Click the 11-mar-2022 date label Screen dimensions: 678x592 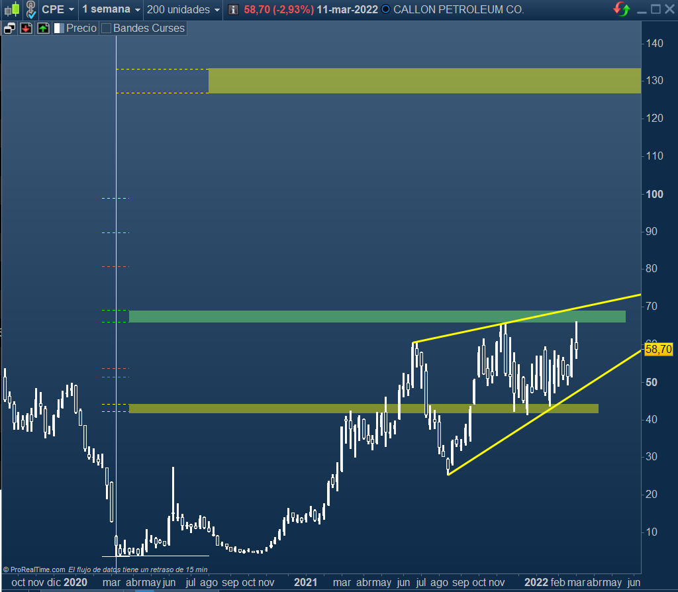(347, 9)
